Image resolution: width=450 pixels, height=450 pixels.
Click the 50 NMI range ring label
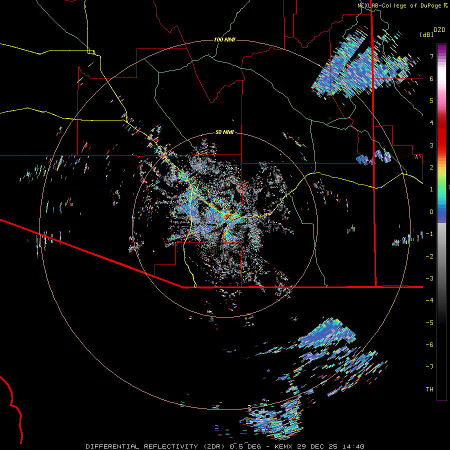click(x=224, y=132)
